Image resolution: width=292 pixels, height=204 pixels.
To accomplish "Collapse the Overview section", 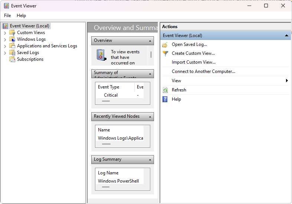I will coord(150,41).
